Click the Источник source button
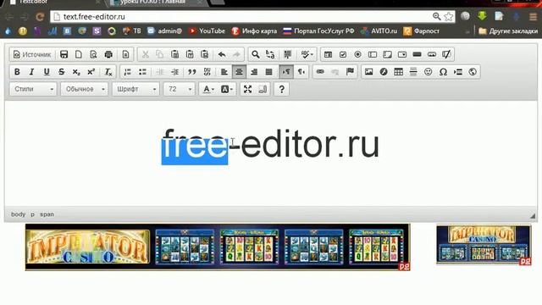Viewport: 542px width, 305px height. [32, 54]
